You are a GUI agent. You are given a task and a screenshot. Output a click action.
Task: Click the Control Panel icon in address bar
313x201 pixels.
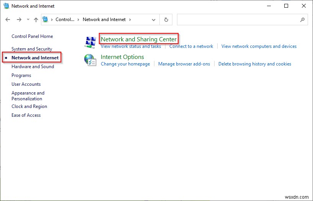click(45, 20)
